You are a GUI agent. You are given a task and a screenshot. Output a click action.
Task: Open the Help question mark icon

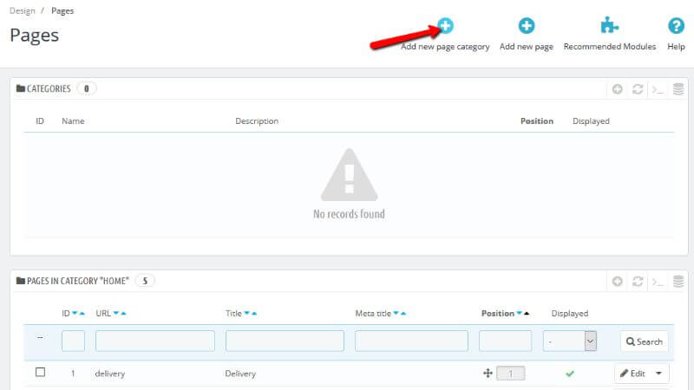coord(676,26)
